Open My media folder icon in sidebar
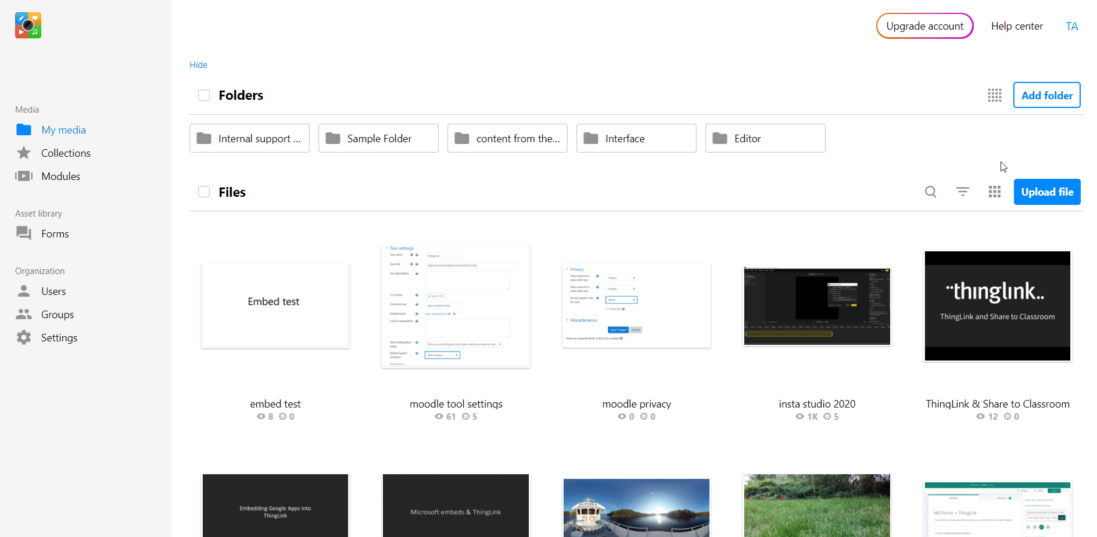This screenshot has height=537, width=1097. tap(24, 129)
